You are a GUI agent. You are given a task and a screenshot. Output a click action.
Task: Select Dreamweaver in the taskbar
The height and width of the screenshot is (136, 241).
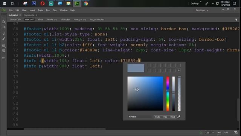click(77, 3)
